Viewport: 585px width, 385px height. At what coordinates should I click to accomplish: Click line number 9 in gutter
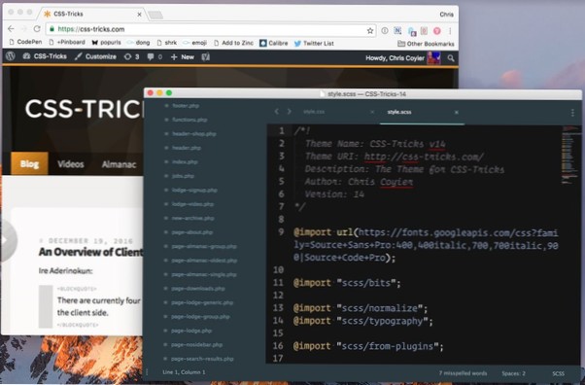282,232
